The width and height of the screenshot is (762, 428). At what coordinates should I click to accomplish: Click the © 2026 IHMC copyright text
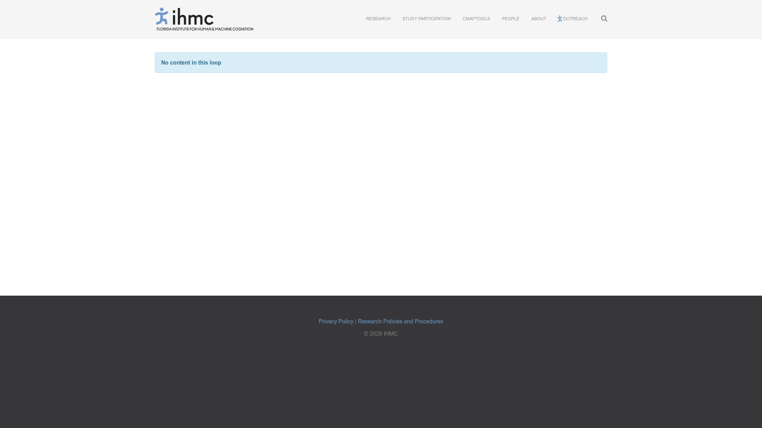pos(381,334)
